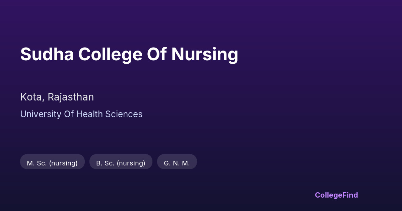The image size is (402, 211).
Task: Click (nursing) text inside the M. Sc. chip
Action: coord(63,163)
